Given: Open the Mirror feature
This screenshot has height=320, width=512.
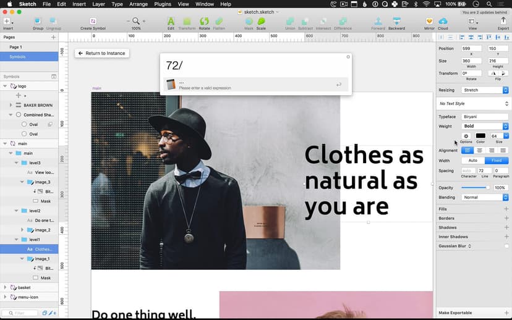Looking at the screenshot, I should coord(429,22).
